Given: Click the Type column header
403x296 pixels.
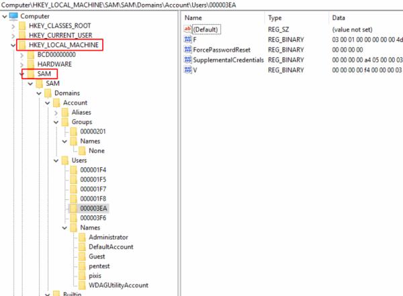Looking at the screenshot, I should (x=275, y=17).
